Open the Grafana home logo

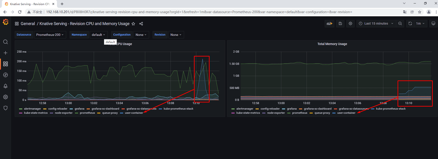click(x=5, y=22)
